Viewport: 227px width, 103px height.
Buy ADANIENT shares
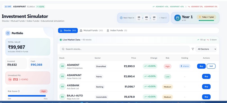click(201, 66)
